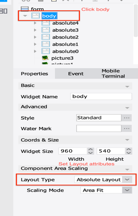Open the Scaling Mode dropdown
Screen dimensions: 138x216
click(x=127, y=190)
